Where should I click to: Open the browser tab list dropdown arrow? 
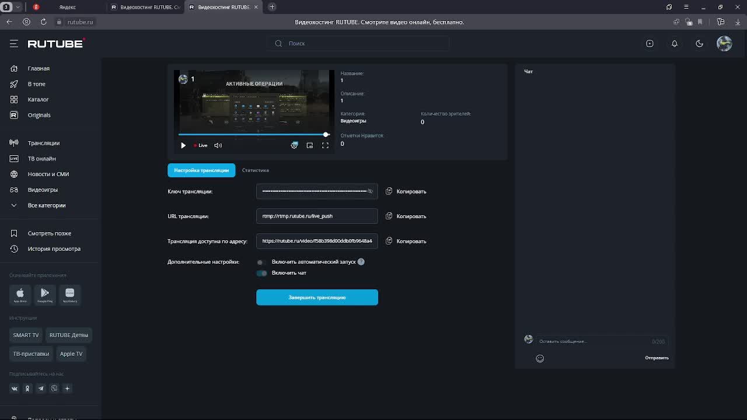(x=18, y=7)
